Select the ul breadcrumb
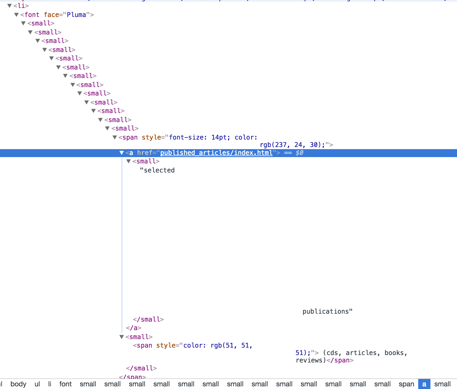This screenshot has width=457, height=389. pyautogui.click(x=37, y=384)
